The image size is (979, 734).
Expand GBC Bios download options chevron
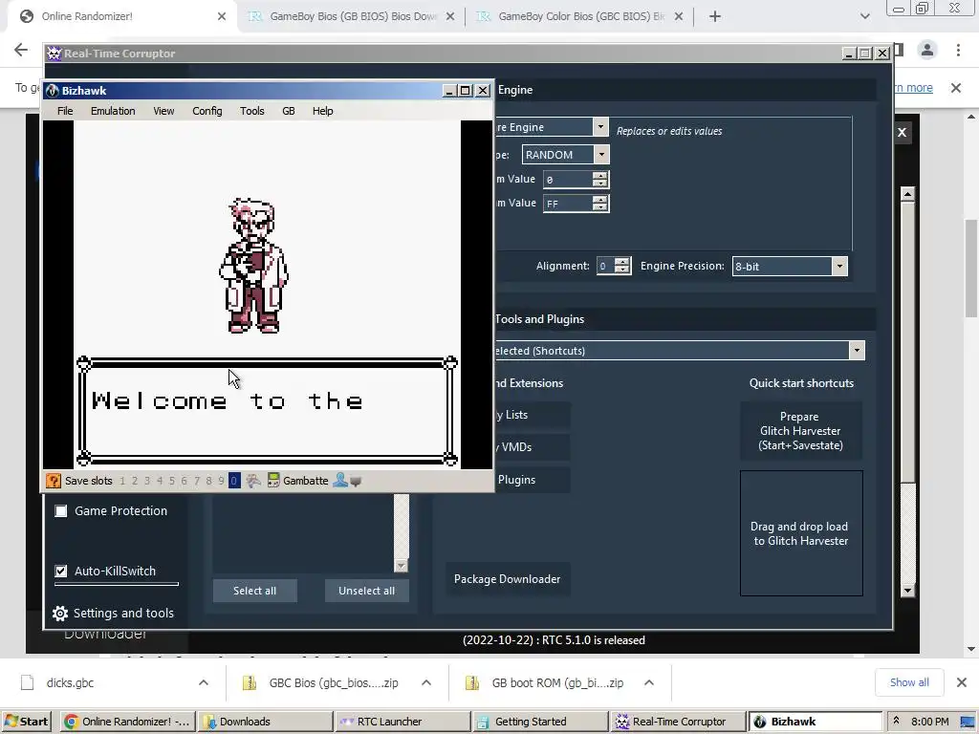click(x=426, y=682)
